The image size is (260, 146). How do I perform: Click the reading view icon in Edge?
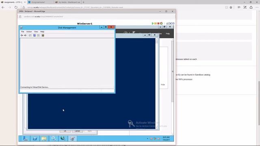click(x=226, y=7)
